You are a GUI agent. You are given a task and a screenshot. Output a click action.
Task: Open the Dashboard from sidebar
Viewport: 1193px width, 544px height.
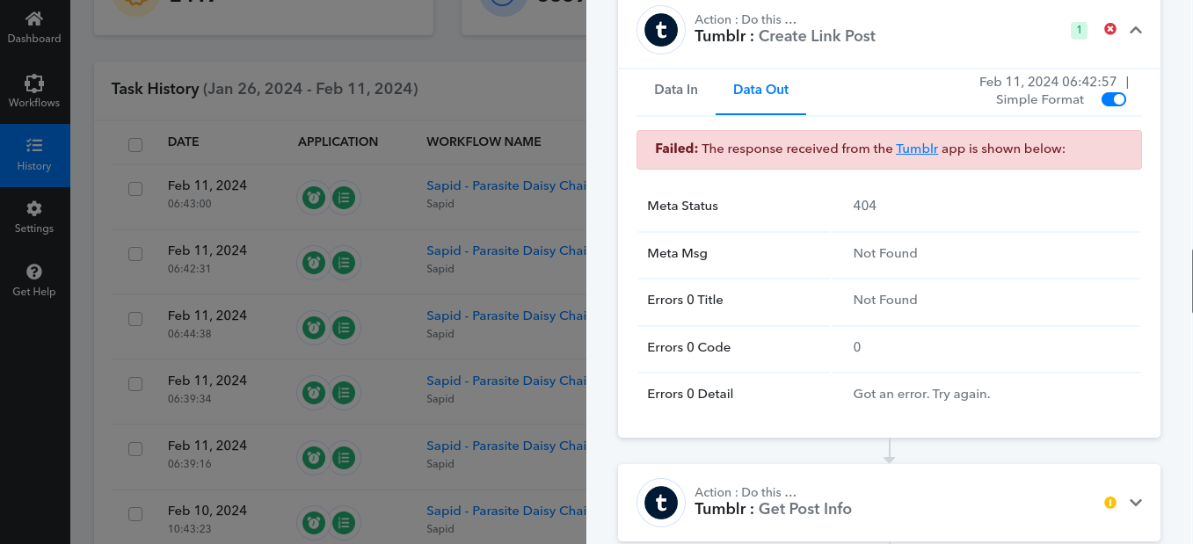[x=34, y=27]
